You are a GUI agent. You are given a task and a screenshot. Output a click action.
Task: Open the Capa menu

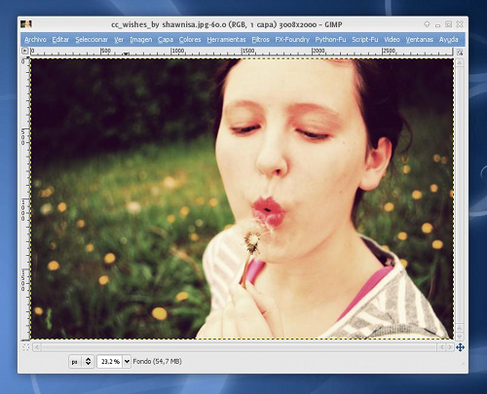166,40
